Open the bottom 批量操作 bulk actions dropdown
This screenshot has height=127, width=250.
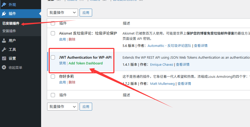[x=63, y=107]
